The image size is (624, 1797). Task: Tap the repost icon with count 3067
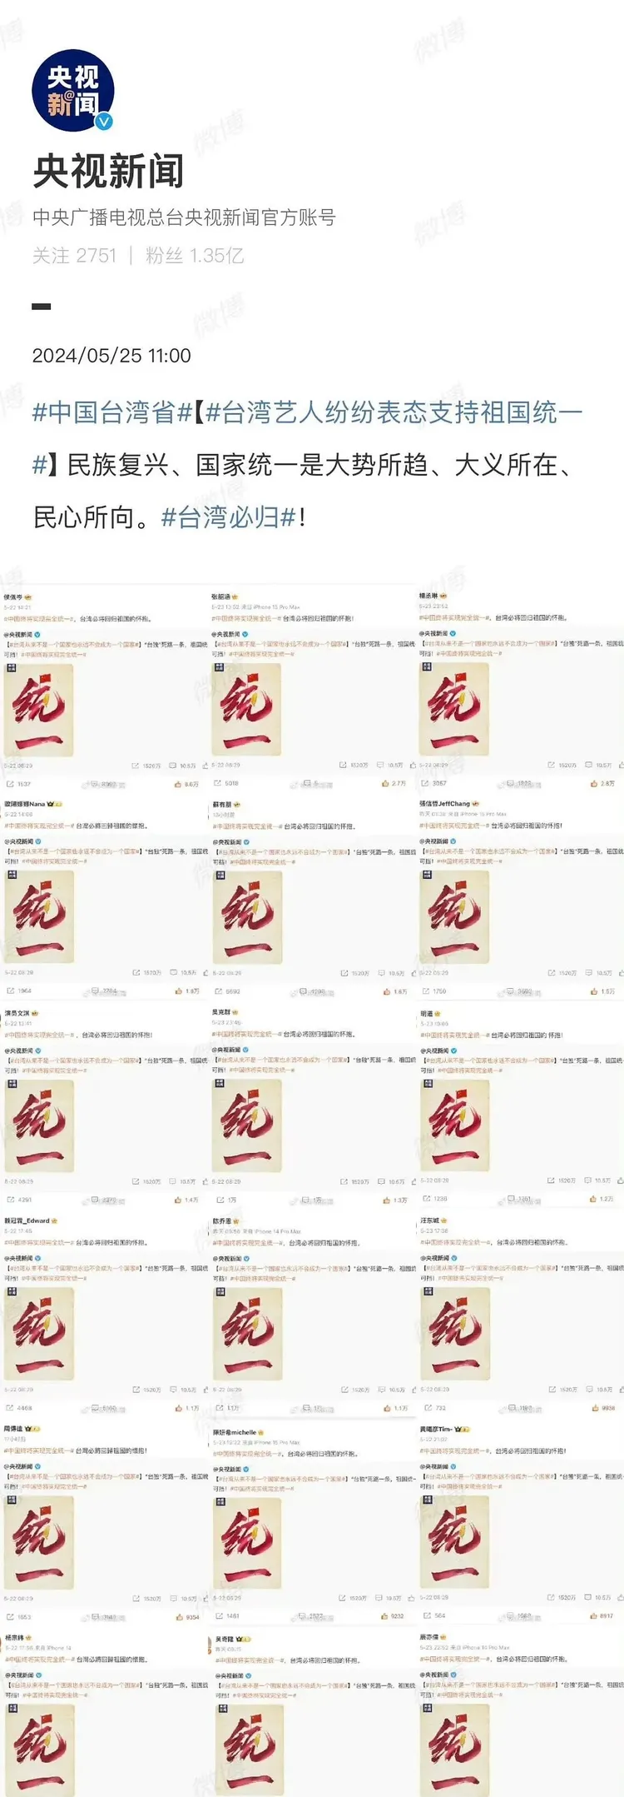tap(425, 784)
